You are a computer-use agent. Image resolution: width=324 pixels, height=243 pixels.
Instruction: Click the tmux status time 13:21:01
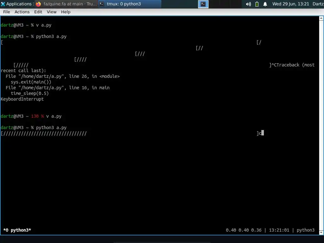point(279,230)
